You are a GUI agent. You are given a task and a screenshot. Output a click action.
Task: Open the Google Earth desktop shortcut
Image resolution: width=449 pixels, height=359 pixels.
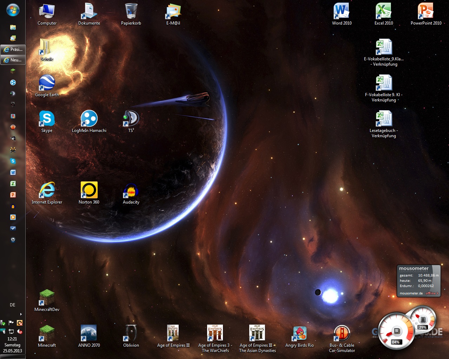tap(47, 84)
